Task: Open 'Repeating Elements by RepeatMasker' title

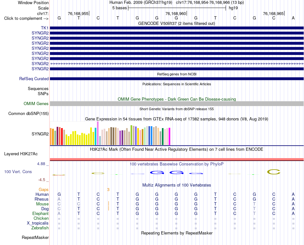Action: pyautogui.click(x=177, y=233)
